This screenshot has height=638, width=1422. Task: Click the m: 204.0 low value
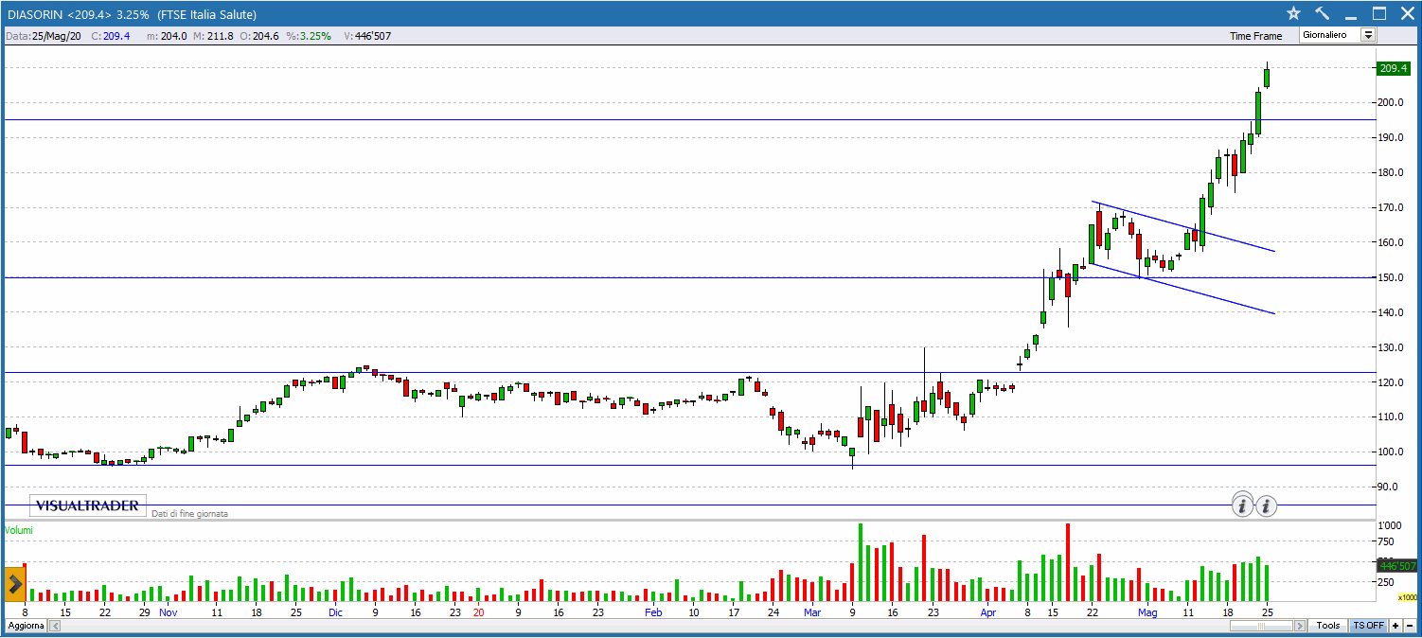tap(167, 36)
